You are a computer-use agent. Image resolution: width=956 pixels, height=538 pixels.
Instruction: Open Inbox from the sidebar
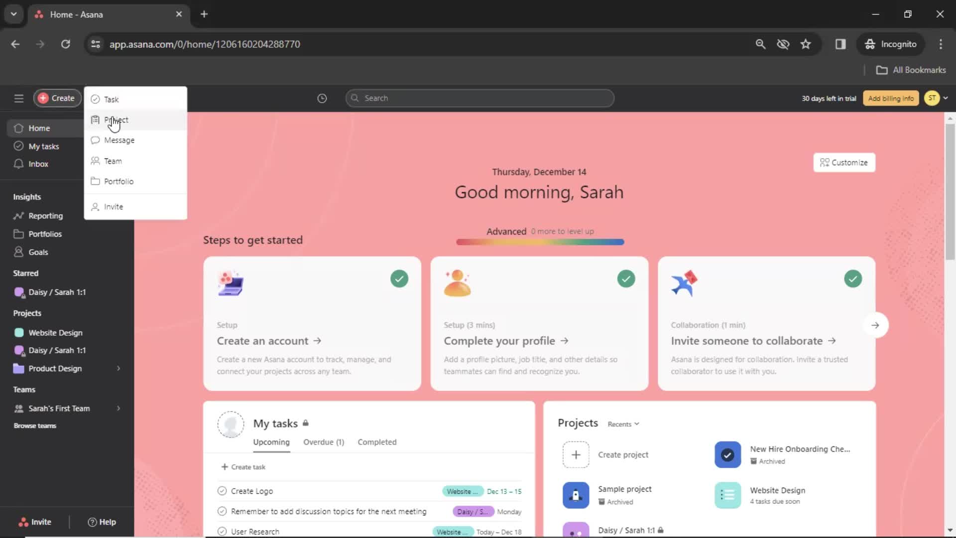(38, 164)
